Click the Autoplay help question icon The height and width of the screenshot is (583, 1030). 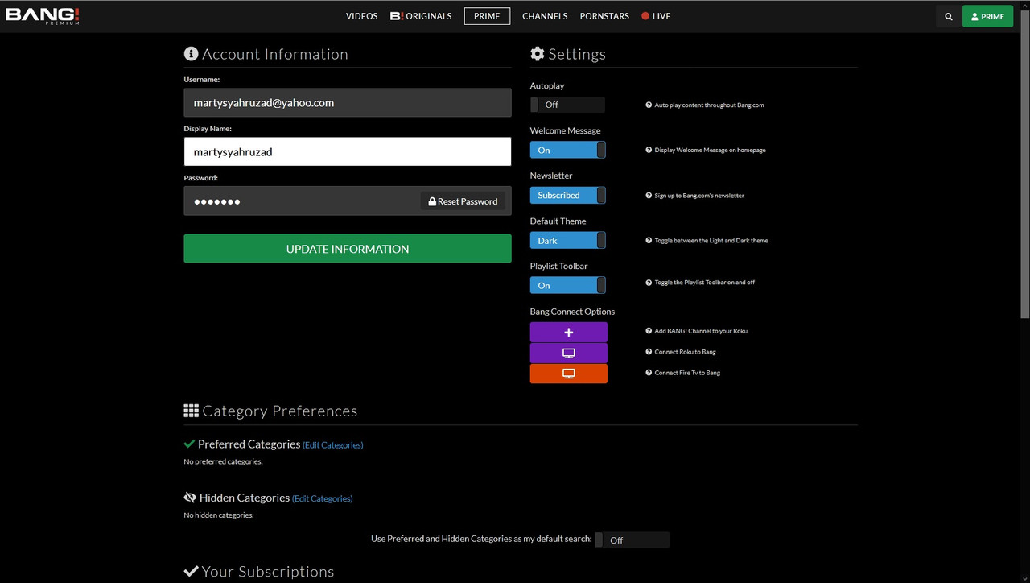coord(649,105)
